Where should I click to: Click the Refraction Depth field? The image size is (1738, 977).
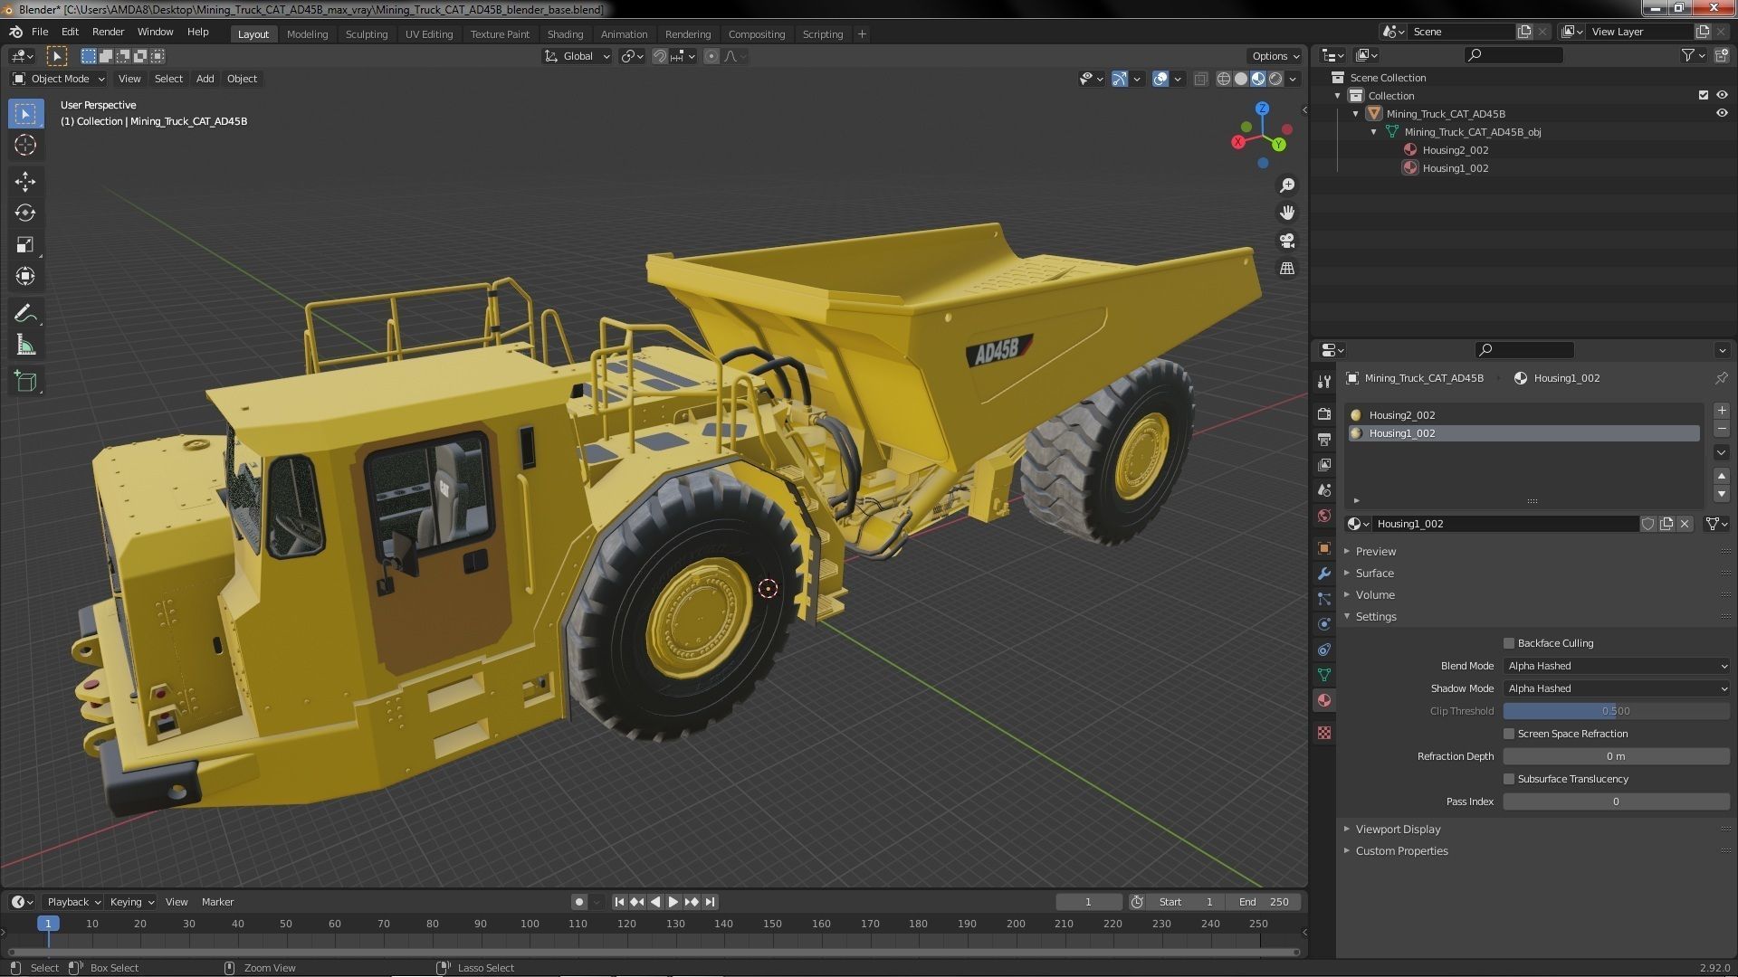1616,756
